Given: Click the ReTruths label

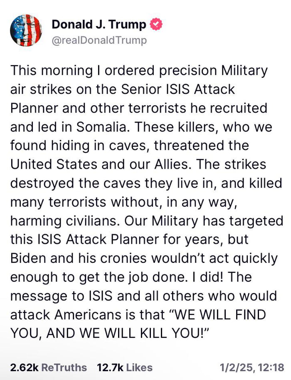Looking at the screenshot, I should tap(65, 367).
